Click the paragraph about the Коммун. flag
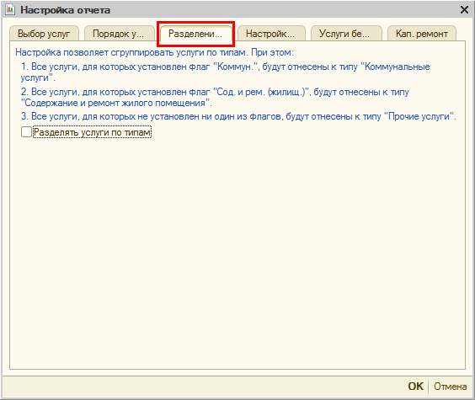Screen dimensions: 475x400 [x=226, y=72]
